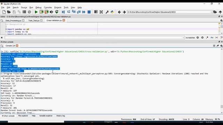Open the Help pane tab at bottom
This screenshot has height=125, width=223.
coord(33,116)
